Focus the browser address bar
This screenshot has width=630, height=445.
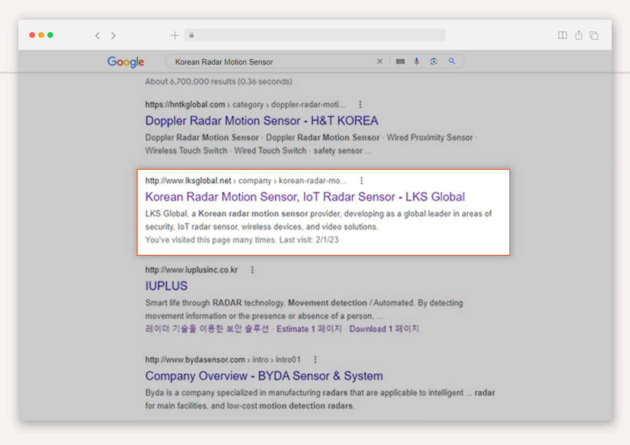(315, 35)
